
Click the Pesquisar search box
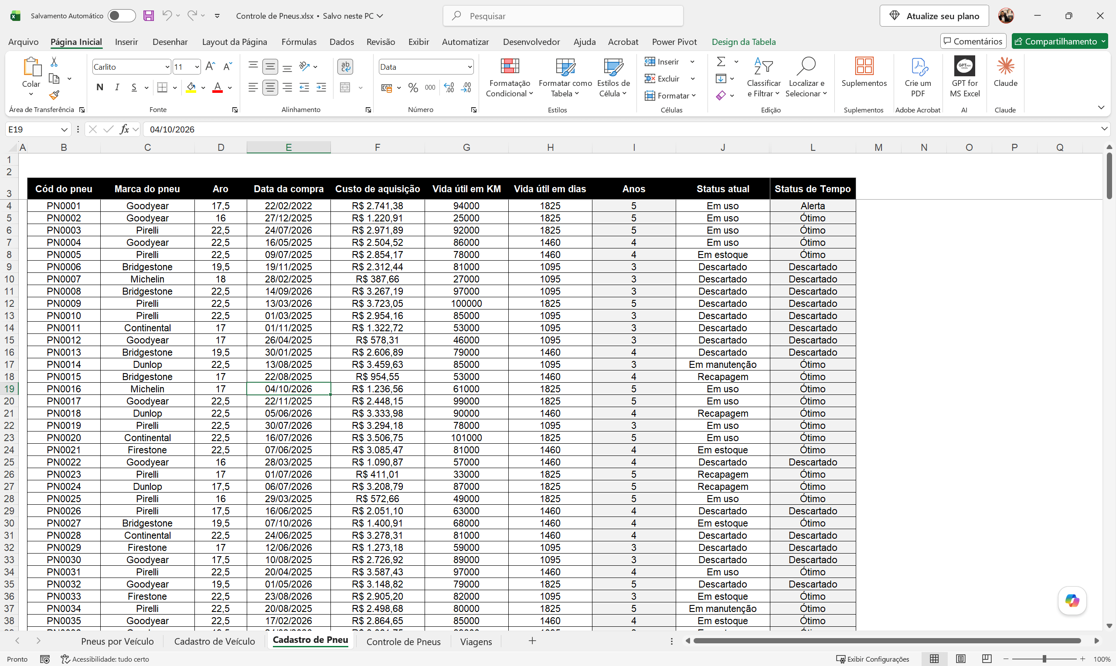coord(563,16)
